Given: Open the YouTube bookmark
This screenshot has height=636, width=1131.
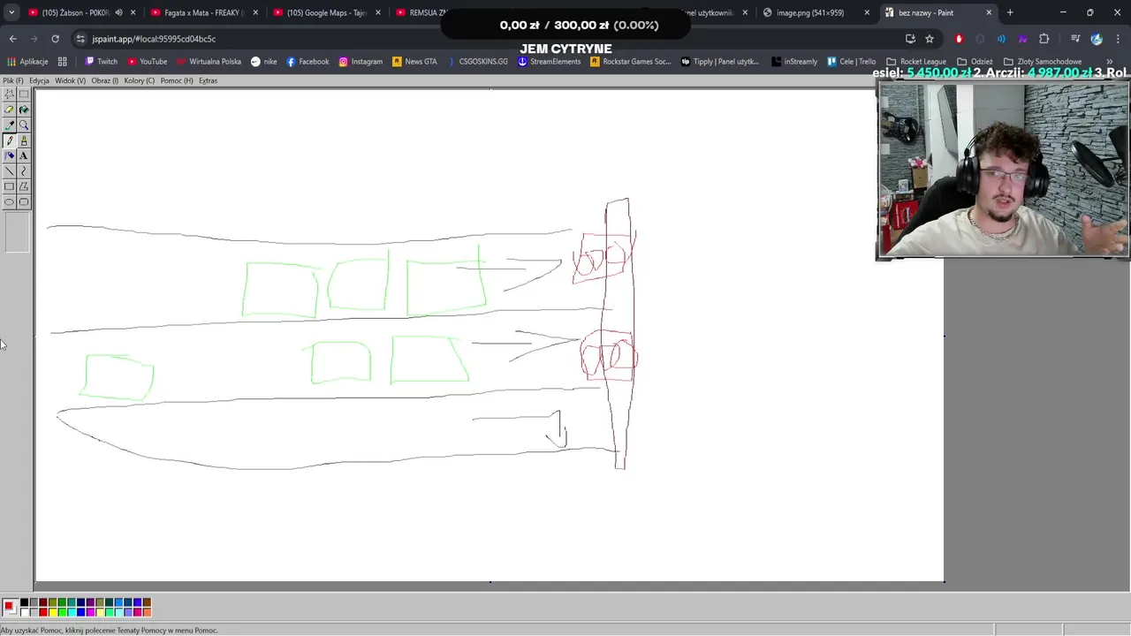Looking at the screenshot, I should (x=147, y=62).
